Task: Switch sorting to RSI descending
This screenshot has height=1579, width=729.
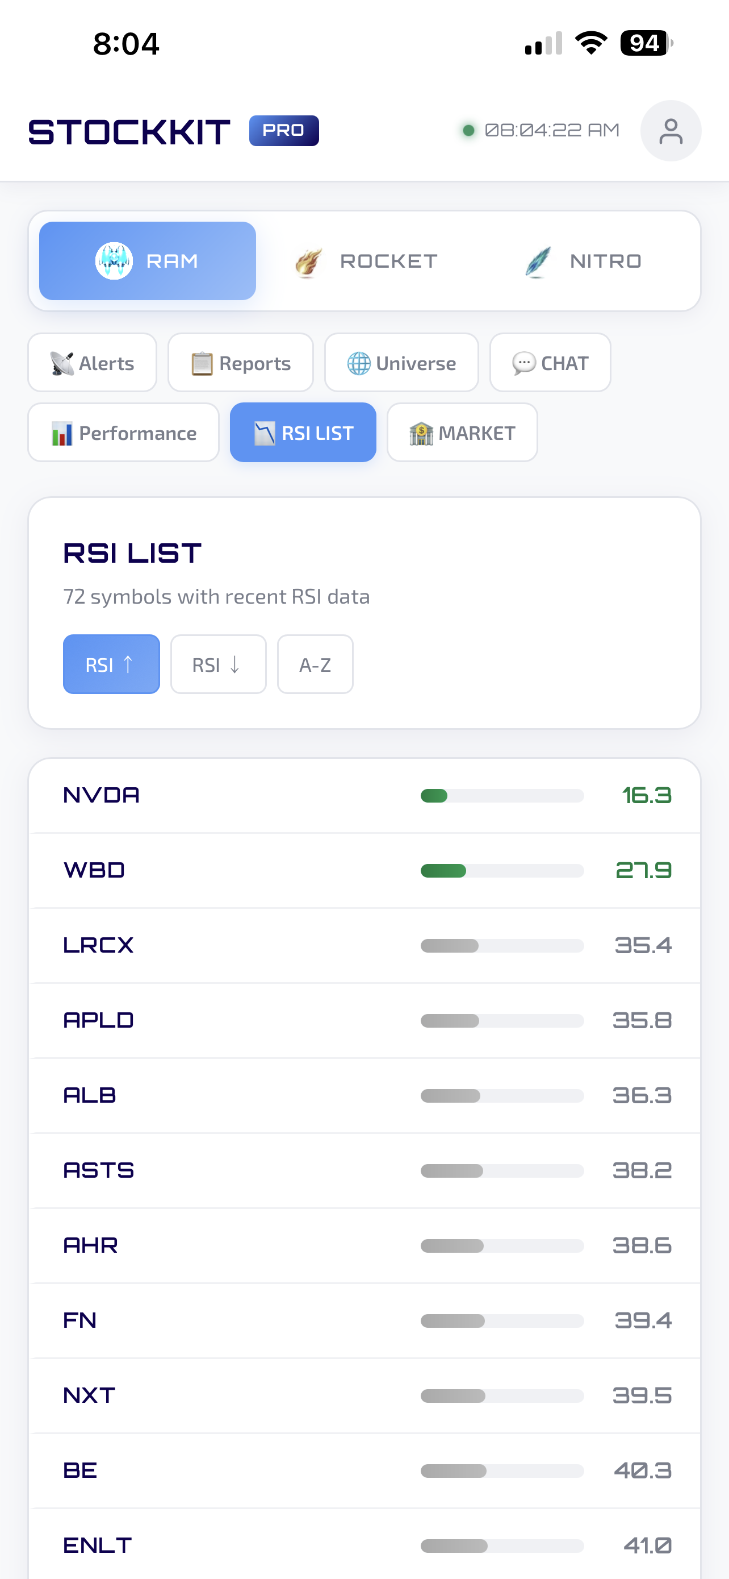Action: click(x=218, y=664)
